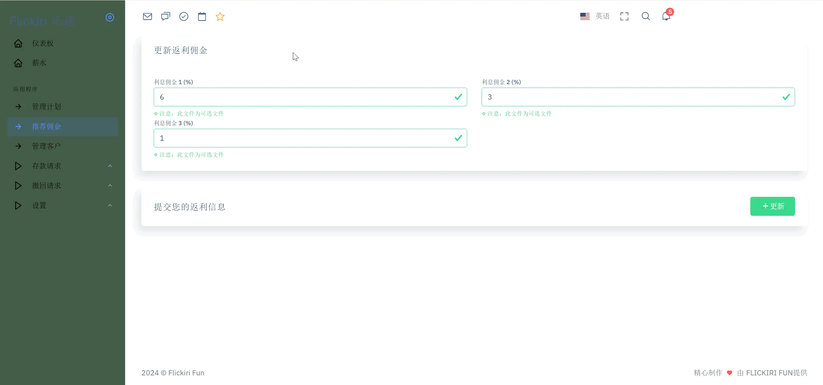Viewport: 823px width, 385px height.
Task: Open 管理计划 in the sidebar
Action: coord(46,107)
